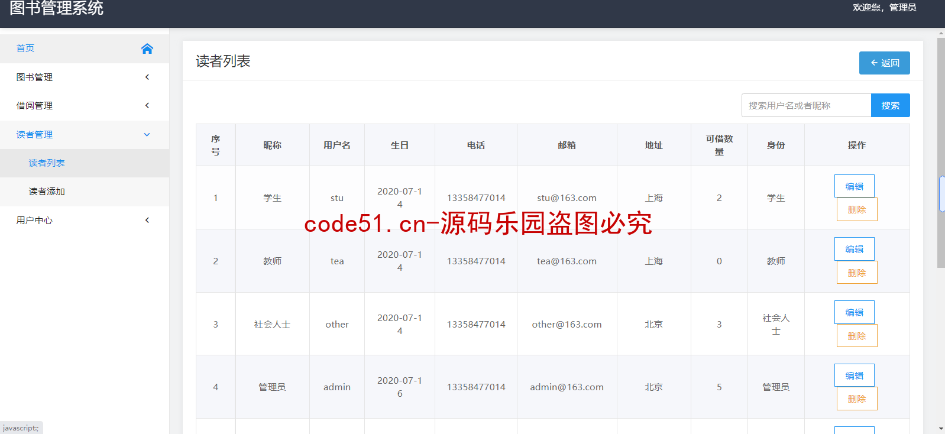Open 图书管理 menu

pyautogui.click(x=85, y=77)
